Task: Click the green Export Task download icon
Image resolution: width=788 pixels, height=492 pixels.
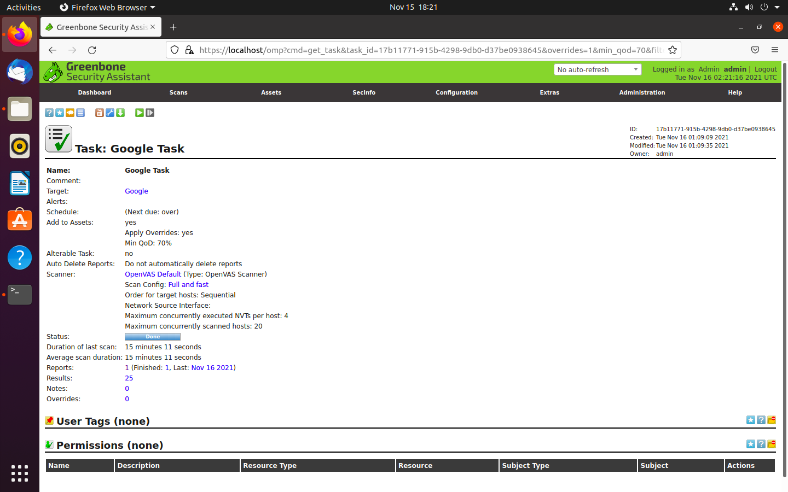Action: click(120, 113)
